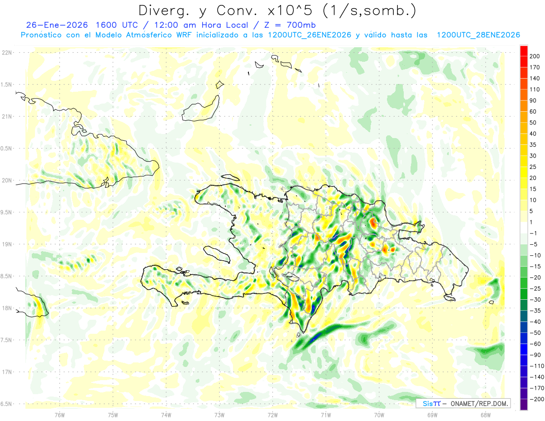Viewport: 545px width, 421px height.
Task: Click the title 'Diverg. y Conv. x10^5 (1/s,somb.)'
Action: pyautogui.click(x=277, y=10)
